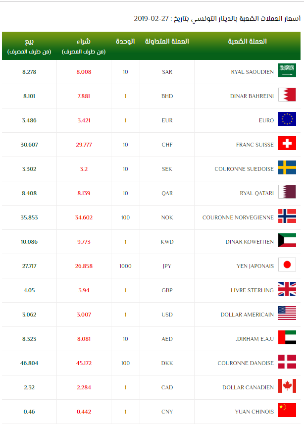This screenshot has width=304, height=427.
Task: Click the DOLLAR AMERICAIN currency name
Action: click(x=247, y=315)
